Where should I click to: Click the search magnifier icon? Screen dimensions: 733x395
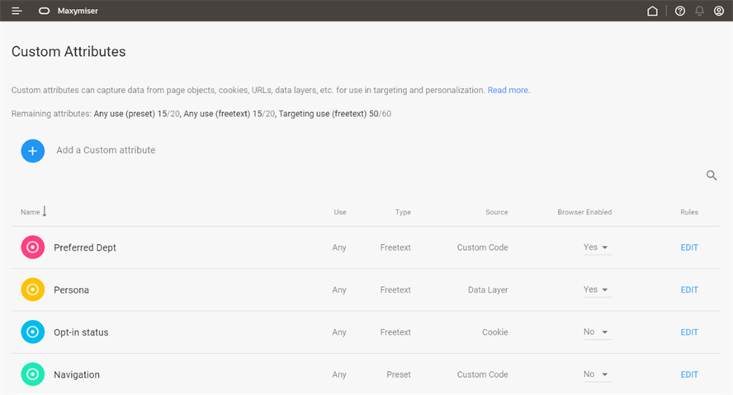click(712, 175)
